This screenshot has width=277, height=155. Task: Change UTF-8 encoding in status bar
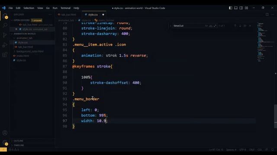coord(242,149)
